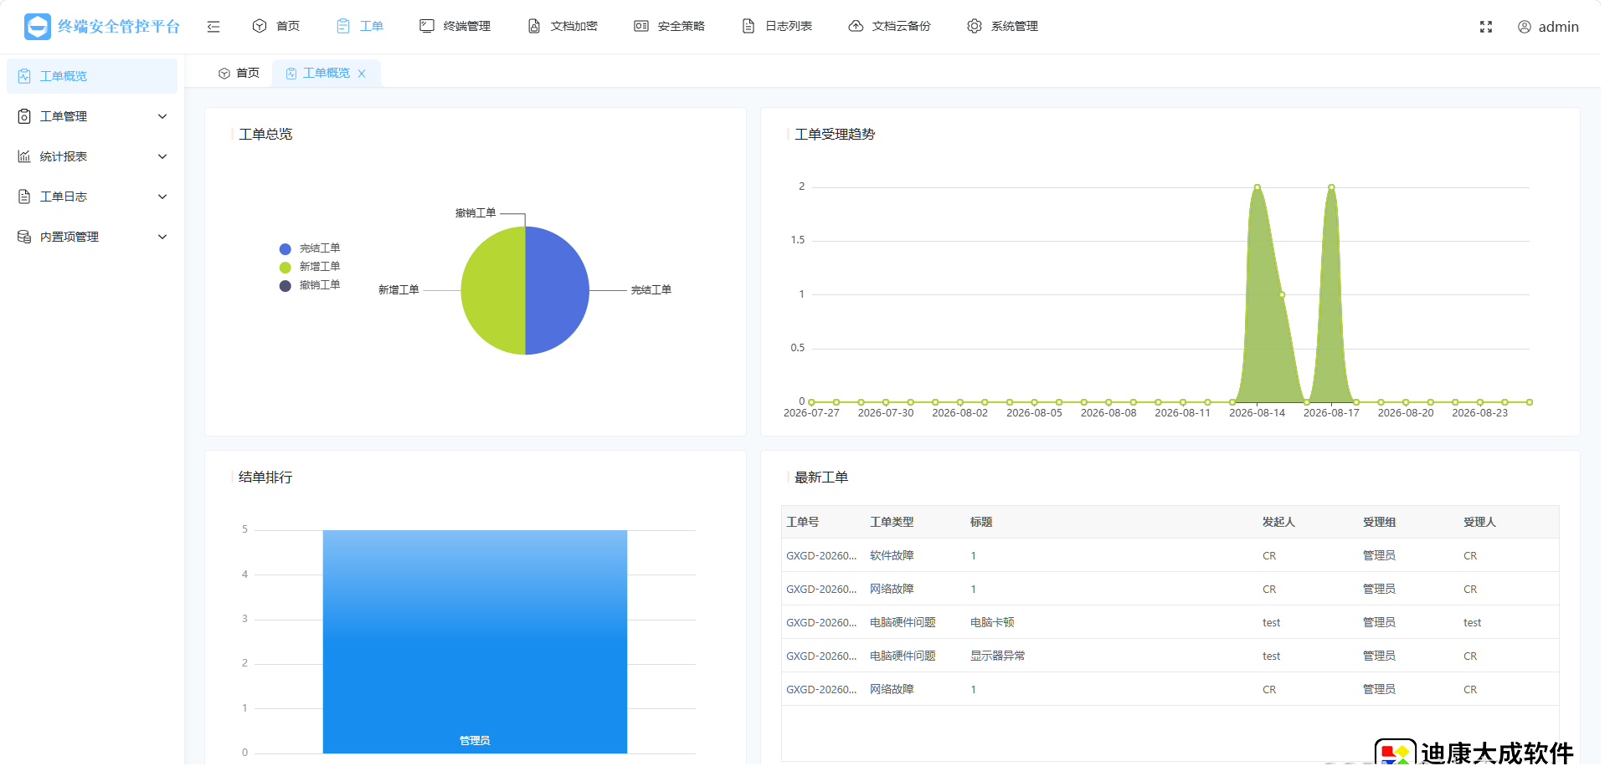This screenshot has height=766, width=1615.
Task: Click the 统计报表 chart icon in sidebar
Action: (24, 156)
